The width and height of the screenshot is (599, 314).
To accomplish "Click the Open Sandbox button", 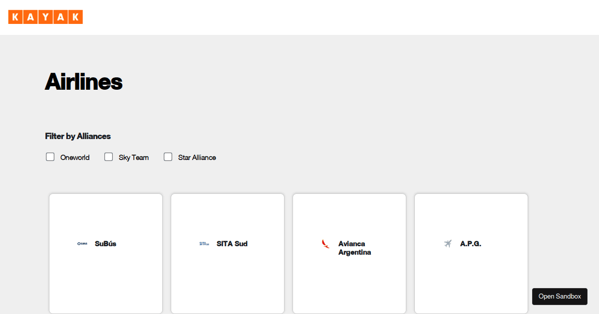I will (x=560, y=297).
